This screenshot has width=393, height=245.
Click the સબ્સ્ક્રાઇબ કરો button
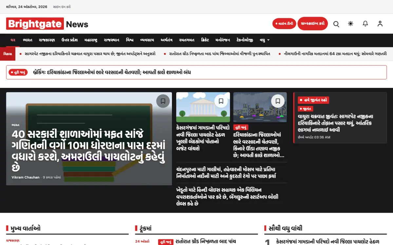pos(313,24)
